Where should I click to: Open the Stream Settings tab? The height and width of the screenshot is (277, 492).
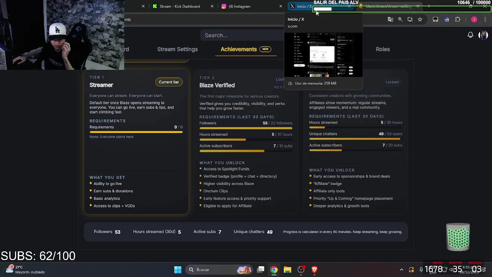177,49
